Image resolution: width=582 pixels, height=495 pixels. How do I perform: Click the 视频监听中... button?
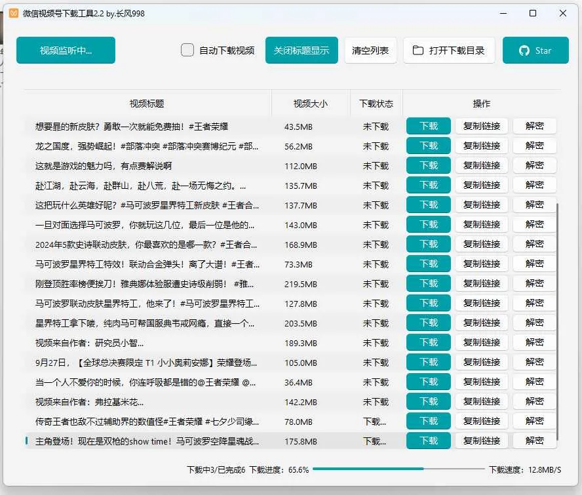(x=66, y=50)
